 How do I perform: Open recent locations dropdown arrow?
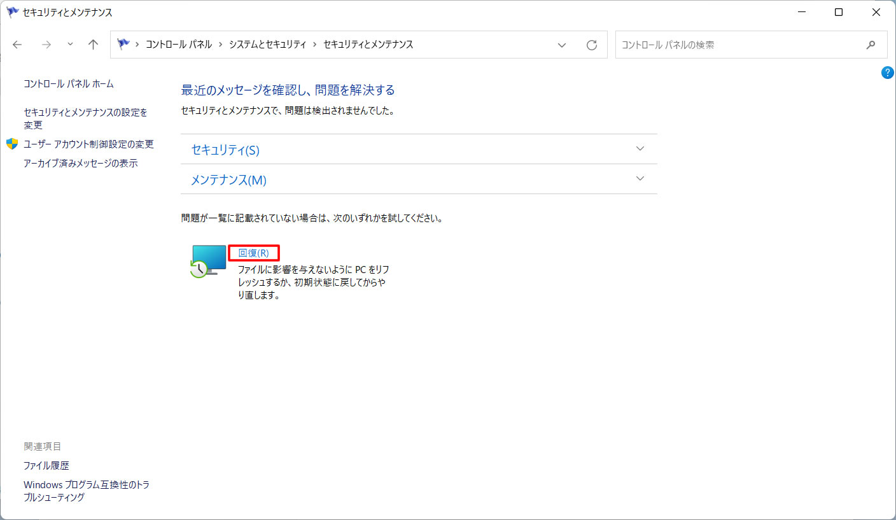70,45
